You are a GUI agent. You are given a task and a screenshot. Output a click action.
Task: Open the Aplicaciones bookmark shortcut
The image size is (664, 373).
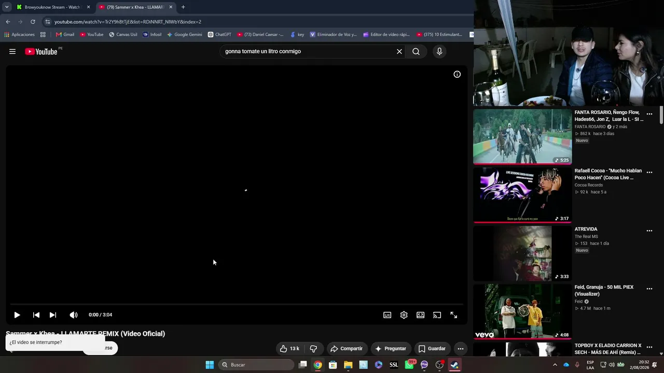19,35
